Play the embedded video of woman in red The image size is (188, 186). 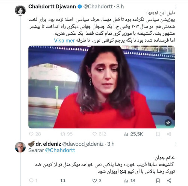tap(102, 87)
